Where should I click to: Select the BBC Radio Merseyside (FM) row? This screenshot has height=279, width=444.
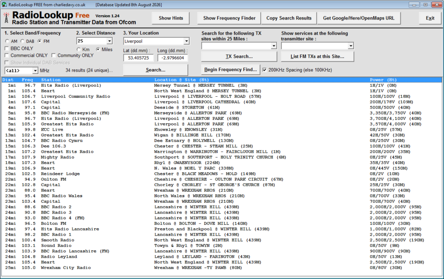222,113
